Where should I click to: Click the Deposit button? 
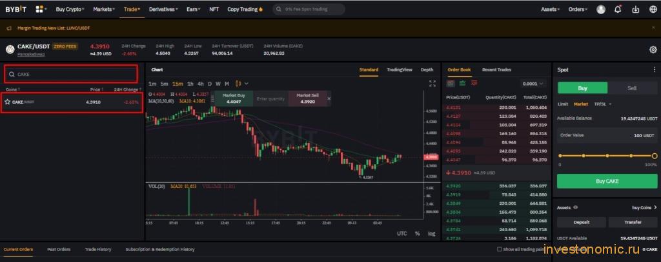(x=582, y=222)
